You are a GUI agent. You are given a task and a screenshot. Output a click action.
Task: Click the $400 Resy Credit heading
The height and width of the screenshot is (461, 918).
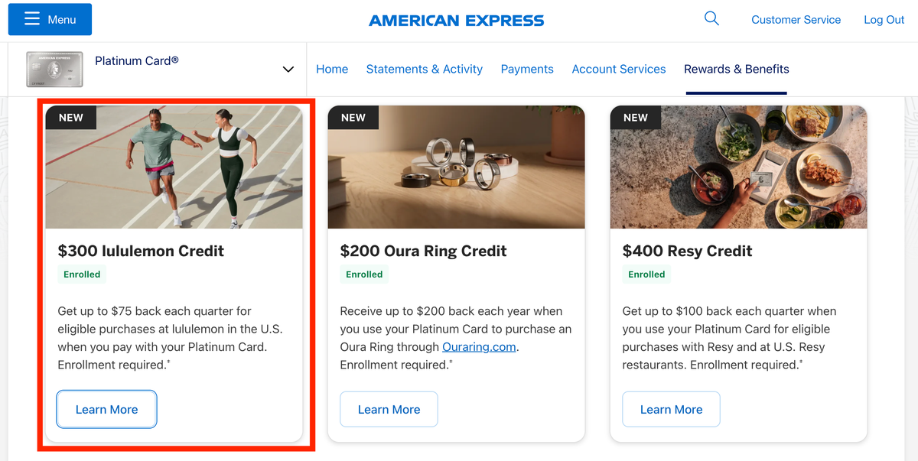pyautogui.click(x=687, y=251)
